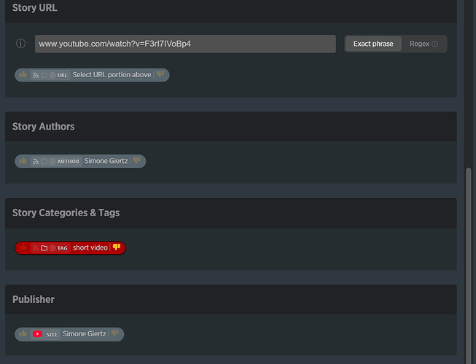Click thumbs up on short video tag
Viewport: 476px width, 364px height.
(23, 248)
